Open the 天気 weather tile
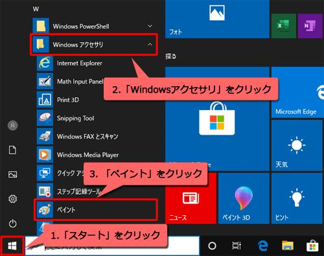Image resolution: width=324 pixels, height=256 pixels. [297, 146]
